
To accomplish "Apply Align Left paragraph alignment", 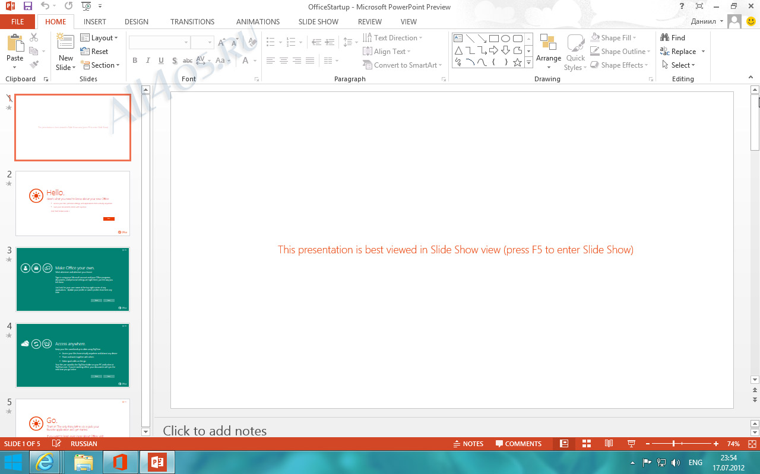I will [x=271, y=61].
